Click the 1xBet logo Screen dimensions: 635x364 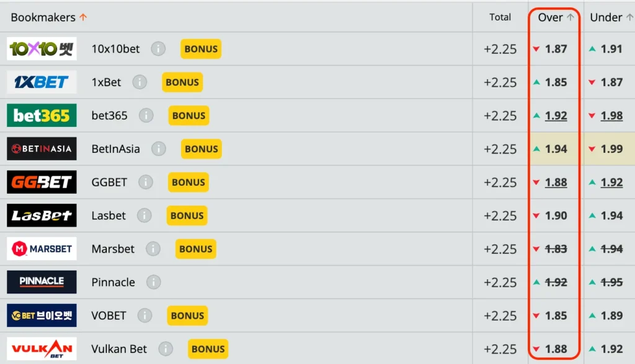pyautogui.click(x=42, y=82)
